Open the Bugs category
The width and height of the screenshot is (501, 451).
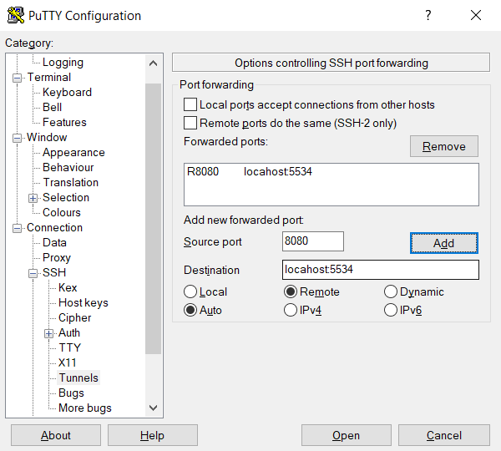71,393
